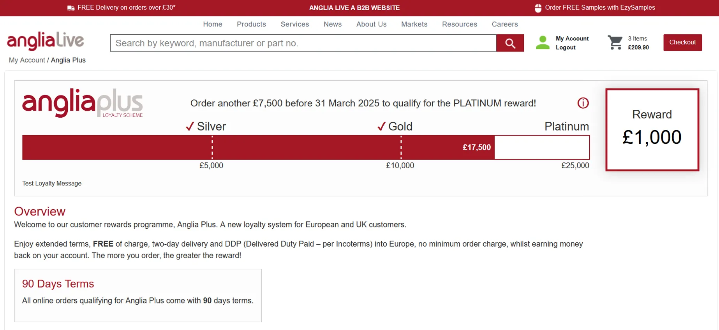This screenshot has width=719, height=330.
Task: Open the Services menu
Action: [x=294, y=24]
